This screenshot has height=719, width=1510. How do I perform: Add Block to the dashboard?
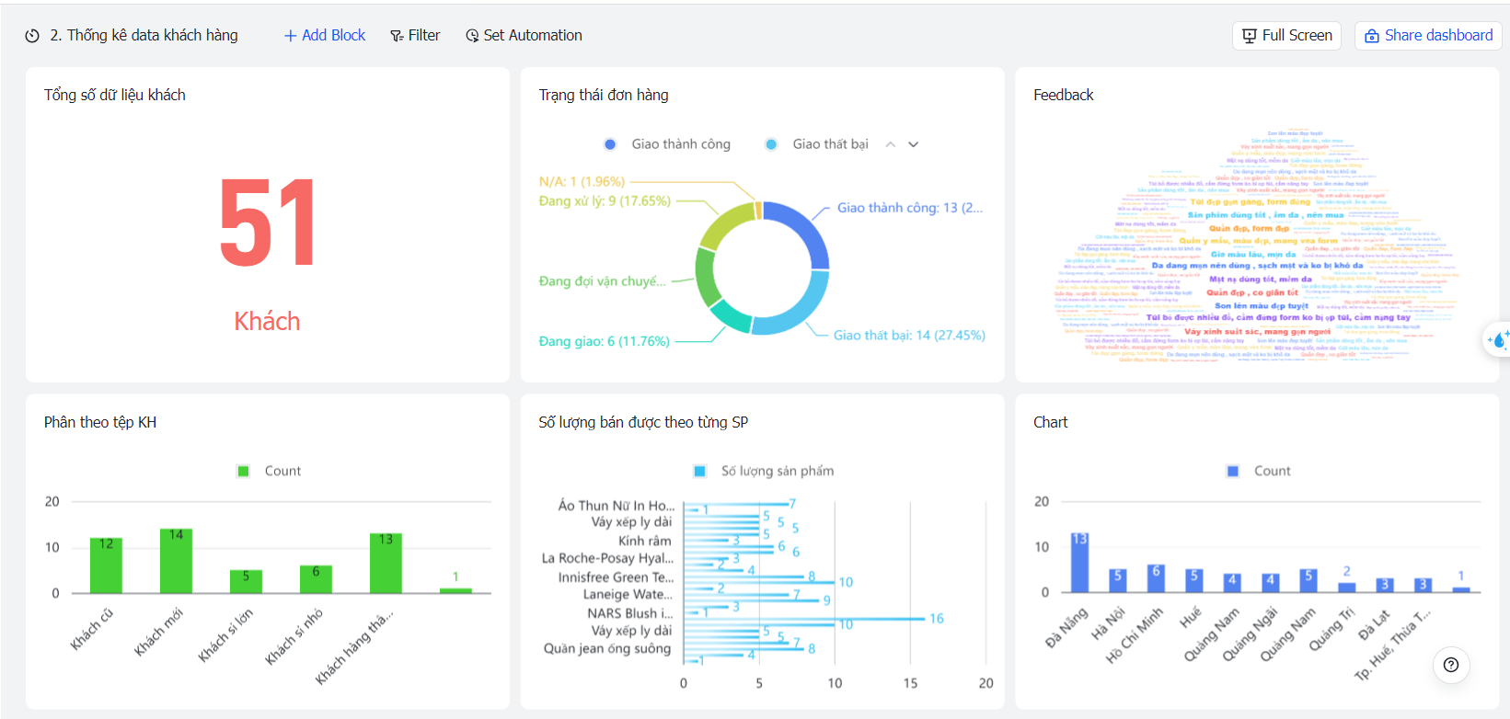click(325, 36)
